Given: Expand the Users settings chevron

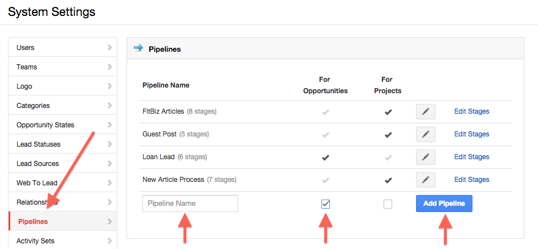Looking at the screenshot, I should pyautogui.click(x=109, y=48).
